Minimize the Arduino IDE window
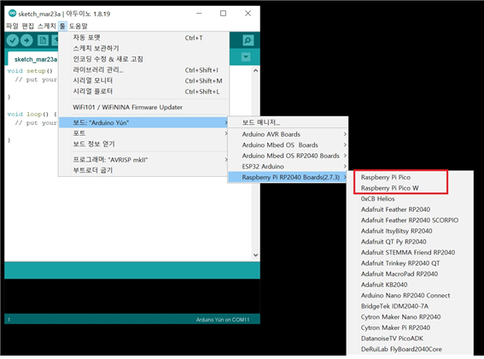Screen dimensions: 484x359 tap(199, 14)
